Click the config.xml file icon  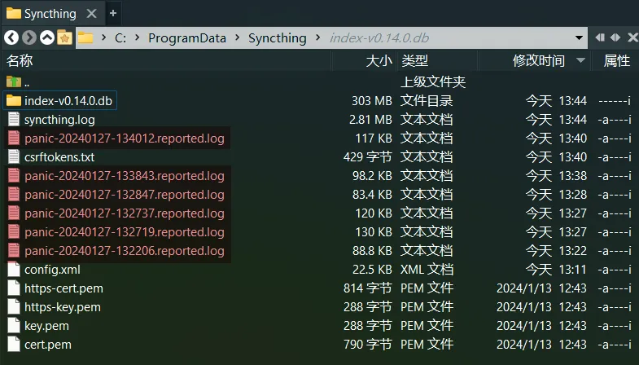14,269
